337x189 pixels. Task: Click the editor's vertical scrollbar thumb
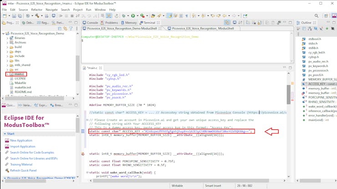[289, 94]
